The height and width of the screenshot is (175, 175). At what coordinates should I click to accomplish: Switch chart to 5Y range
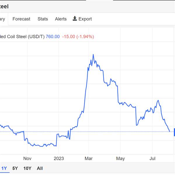pos(15,168)
